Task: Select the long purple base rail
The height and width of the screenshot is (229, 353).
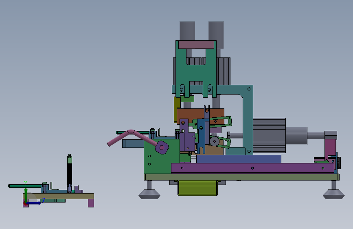Action: 252,168
